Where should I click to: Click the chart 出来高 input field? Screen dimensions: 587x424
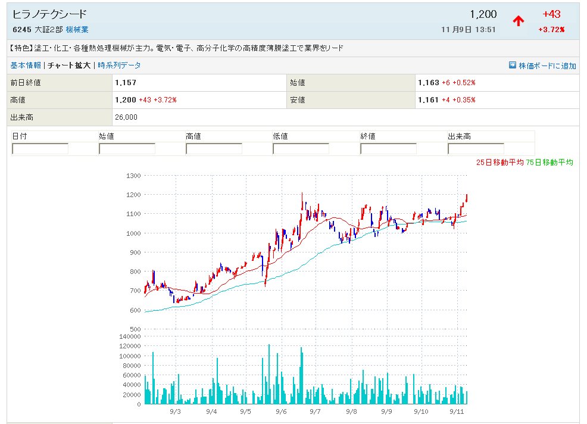[x=476, y=149]
